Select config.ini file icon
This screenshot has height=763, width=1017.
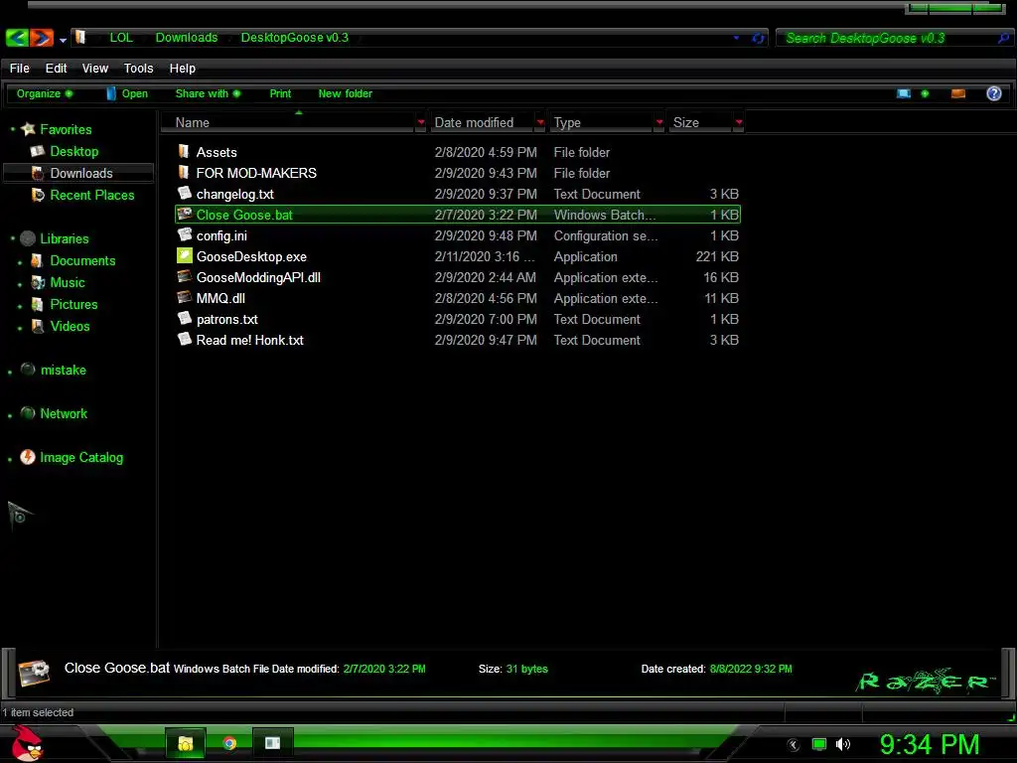(184, 234)
